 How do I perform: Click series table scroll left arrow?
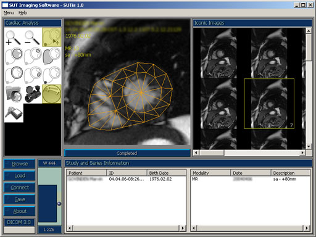(x=194, y=228)
